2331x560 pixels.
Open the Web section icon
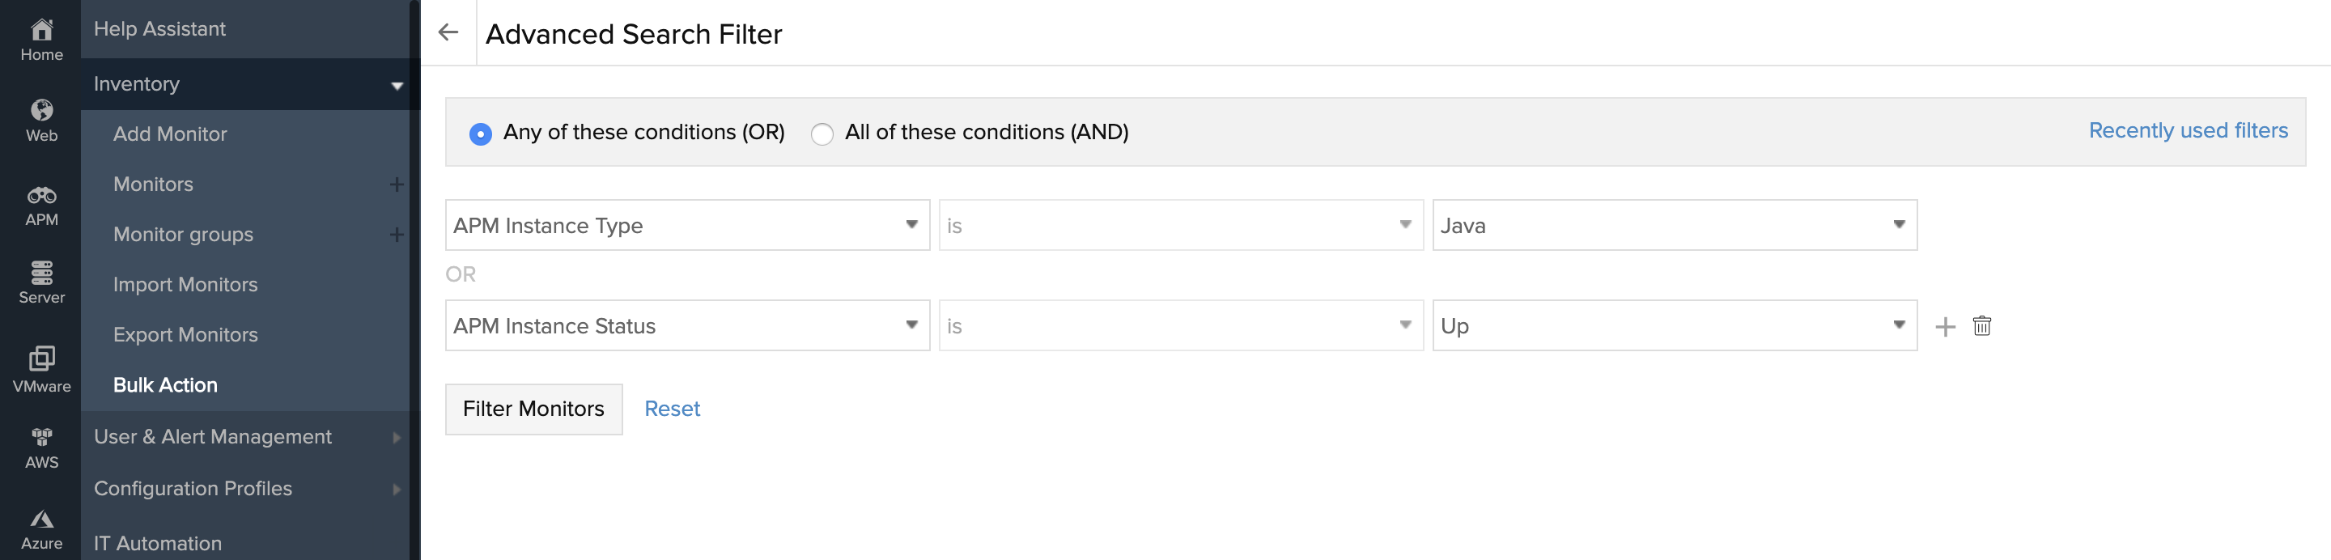click(x=41, y=121)
